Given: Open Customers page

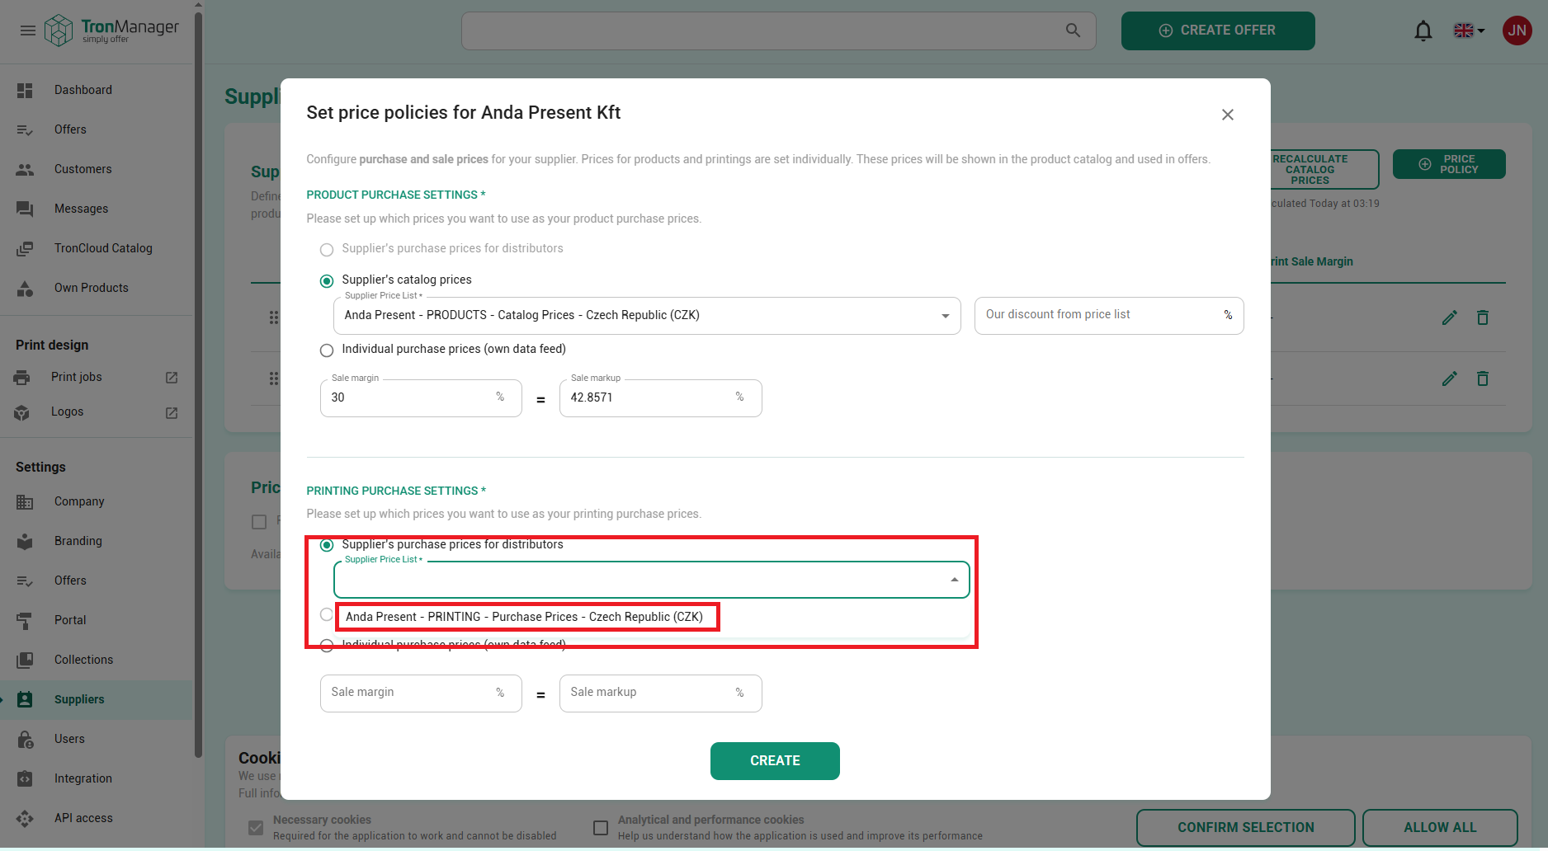Looking at the screenshot, I should [x=83, y=170].
